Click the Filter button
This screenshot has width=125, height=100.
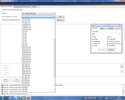60,17
